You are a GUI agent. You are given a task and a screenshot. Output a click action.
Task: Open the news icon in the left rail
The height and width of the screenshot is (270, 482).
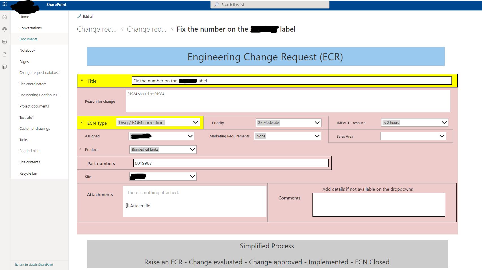coord(5,42)
